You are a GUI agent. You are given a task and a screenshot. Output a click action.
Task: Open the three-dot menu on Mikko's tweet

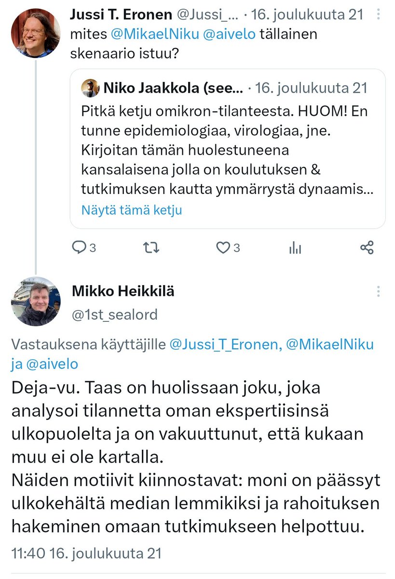tap(379, 291)
